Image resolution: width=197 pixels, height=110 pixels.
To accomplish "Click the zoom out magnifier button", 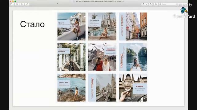I will (x=17, y=4).
